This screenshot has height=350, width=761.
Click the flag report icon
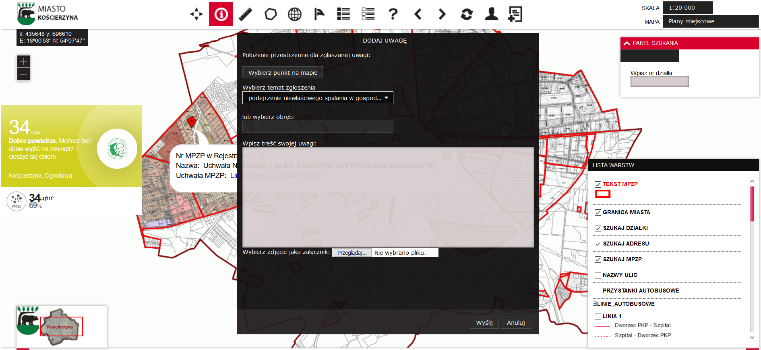tap(319, 14)
